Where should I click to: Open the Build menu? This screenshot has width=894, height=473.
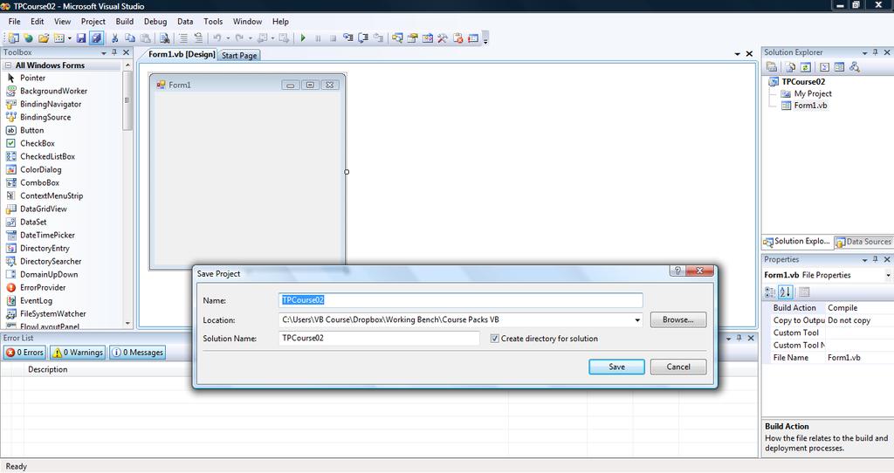click(124, 22)
